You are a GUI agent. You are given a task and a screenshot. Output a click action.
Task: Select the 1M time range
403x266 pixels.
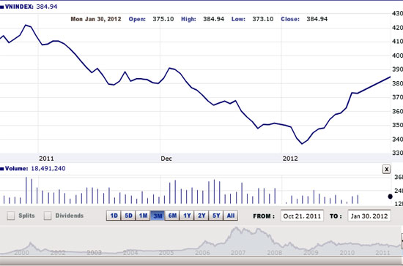(x=143, y=216)
